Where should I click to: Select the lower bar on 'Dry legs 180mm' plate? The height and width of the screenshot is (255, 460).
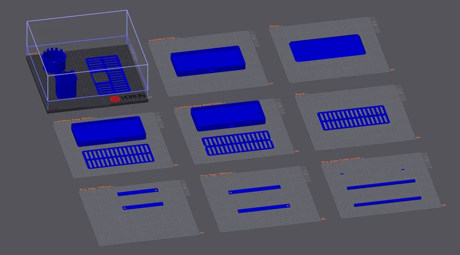click(264, 208)
